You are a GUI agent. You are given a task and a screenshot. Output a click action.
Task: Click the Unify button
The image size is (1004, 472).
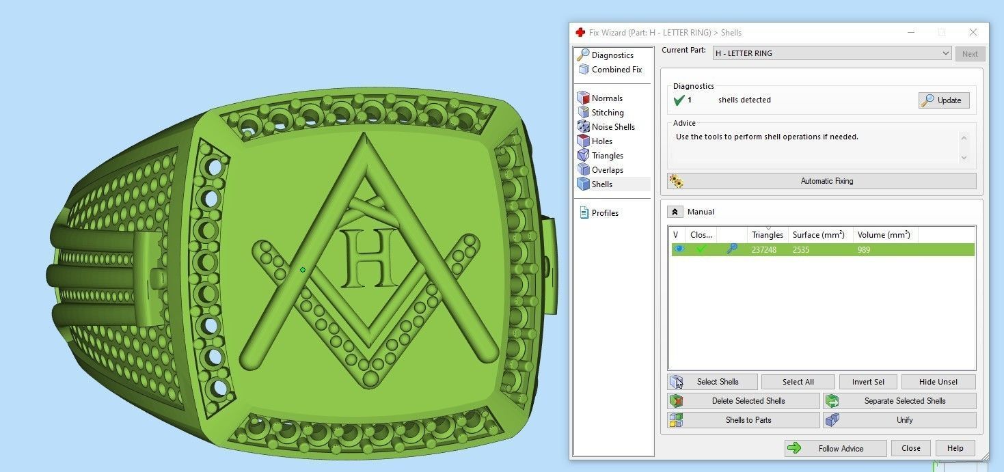(x=900, y=420)
